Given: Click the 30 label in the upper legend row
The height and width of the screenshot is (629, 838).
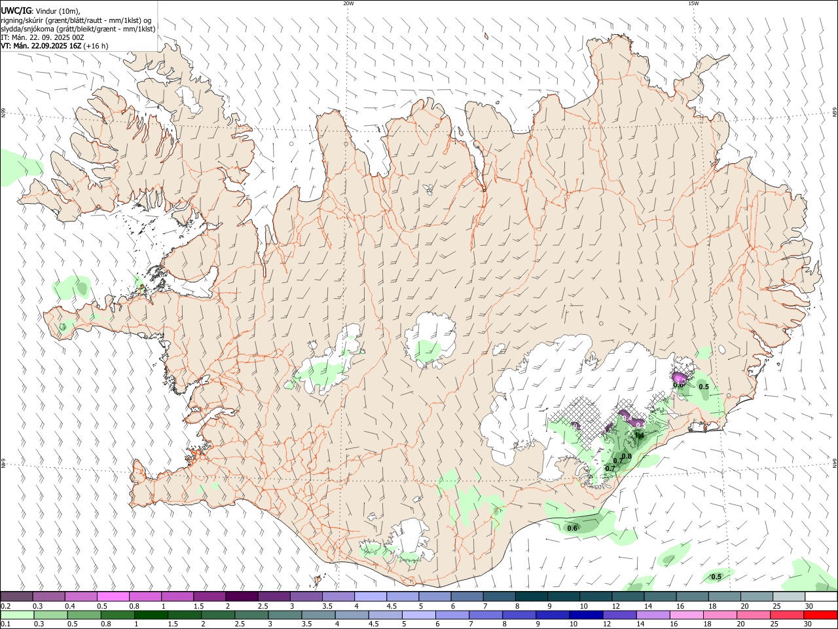Looking at the screenshot, I should coord(809,606).
